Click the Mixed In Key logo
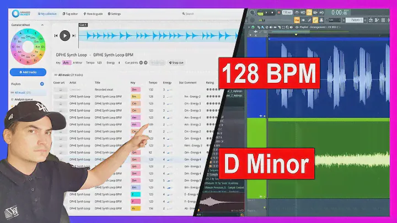This screenshot has width=397, height=223. 19,13
